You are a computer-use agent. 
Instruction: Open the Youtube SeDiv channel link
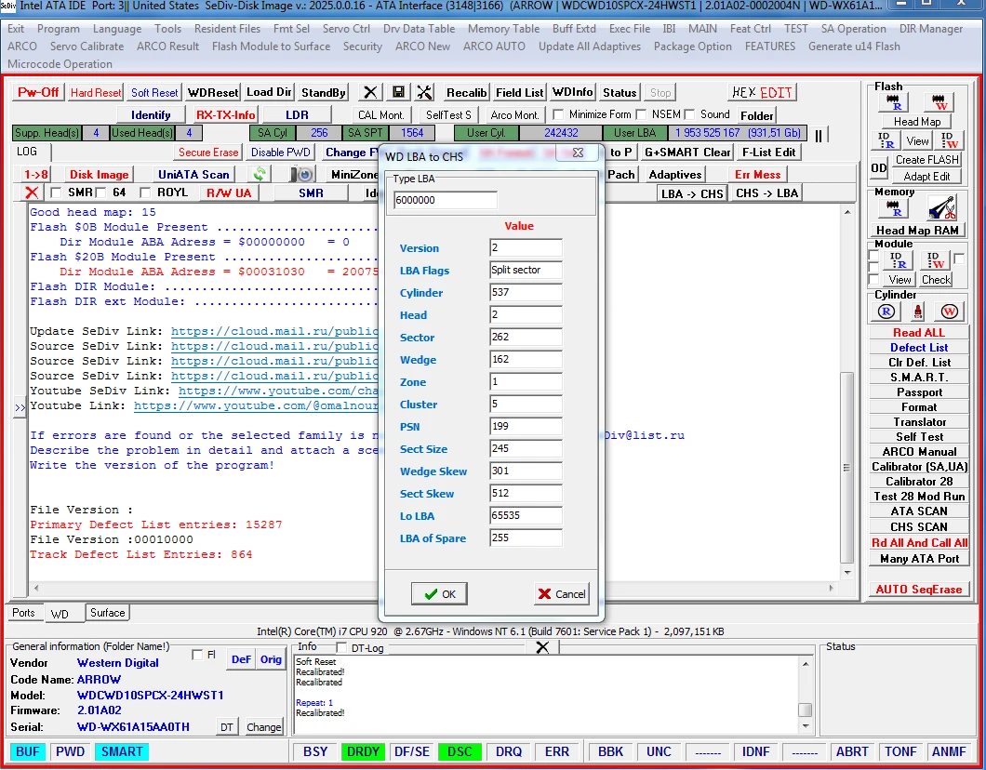click(x=278, y=391)
